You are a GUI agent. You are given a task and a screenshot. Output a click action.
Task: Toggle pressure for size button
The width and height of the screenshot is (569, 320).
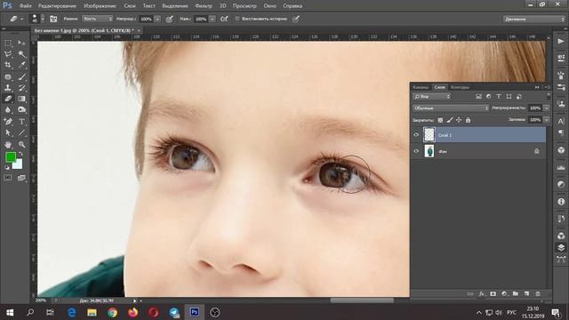pos(296,19)
